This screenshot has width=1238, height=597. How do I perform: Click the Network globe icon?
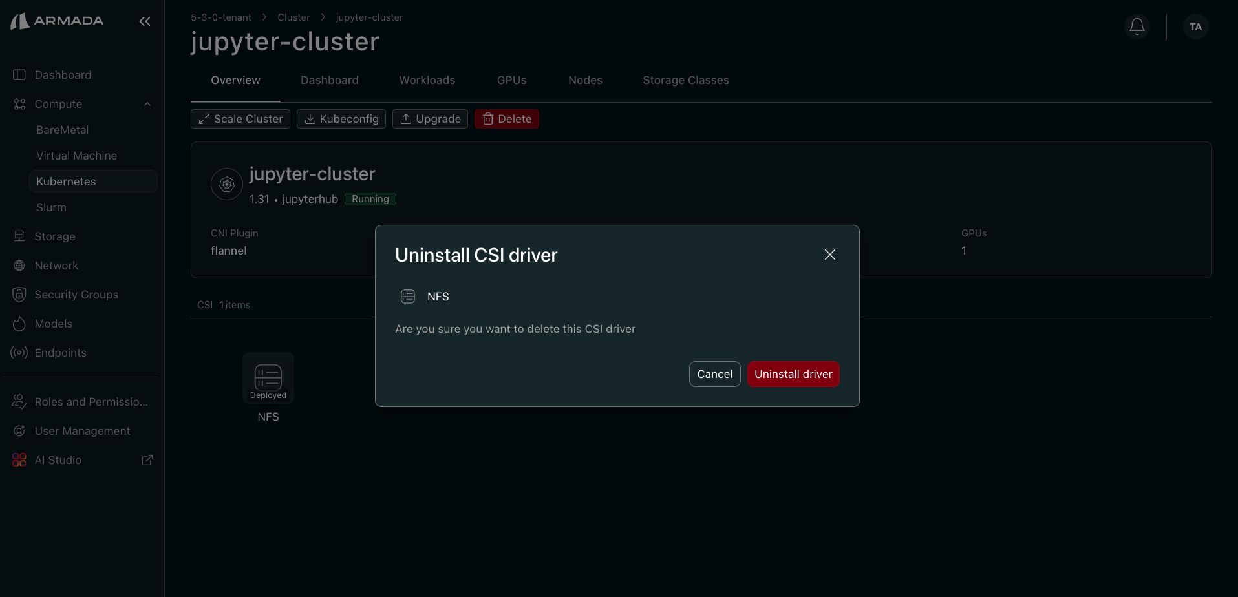[x=19, y=265]
